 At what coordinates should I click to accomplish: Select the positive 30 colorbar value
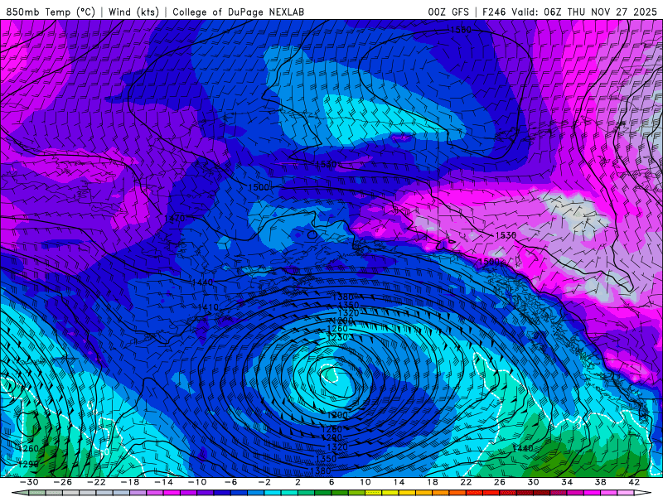click(533, 482)
